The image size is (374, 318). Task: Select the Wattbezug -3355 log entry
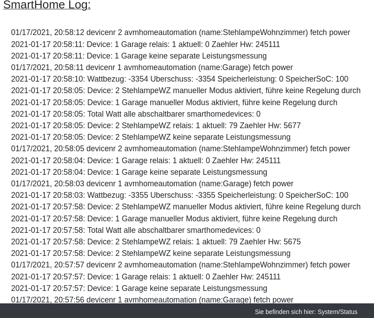point(179,195)
